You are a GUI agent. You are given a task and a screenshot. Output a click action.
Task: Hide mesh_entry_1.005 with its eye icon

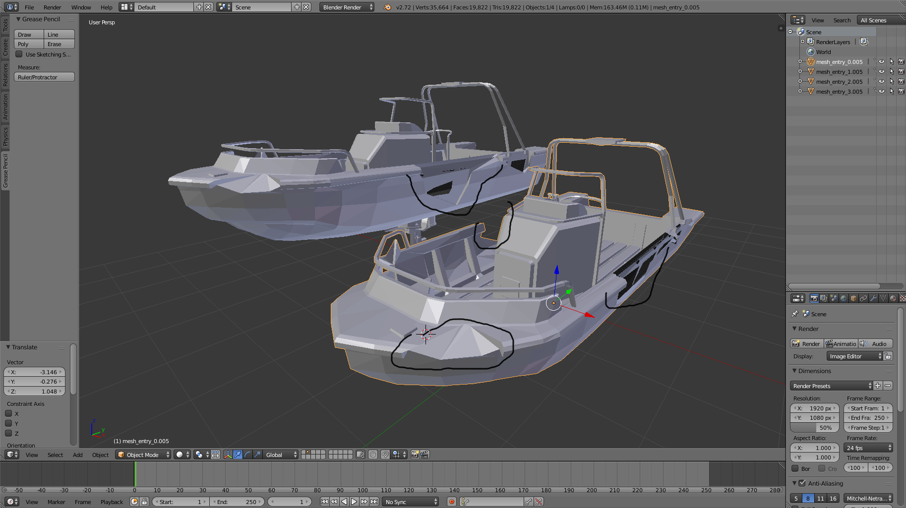click(x=882, y=71)
